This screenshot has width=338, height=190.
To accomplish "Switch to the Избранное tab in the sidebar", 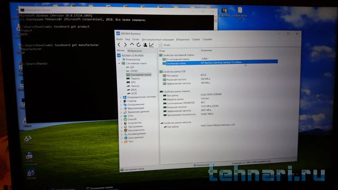I will coord(135,51).
